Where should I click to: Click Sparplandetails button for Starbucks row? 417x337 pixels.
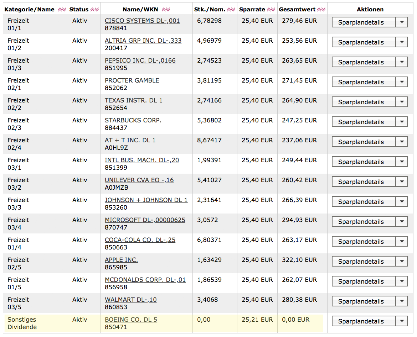pyautogui.click(x=364, y=122)
